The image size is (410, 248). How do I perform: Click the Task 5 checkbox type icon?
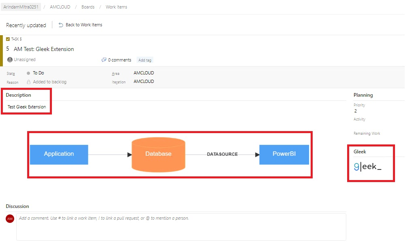(x=8, y=39)
